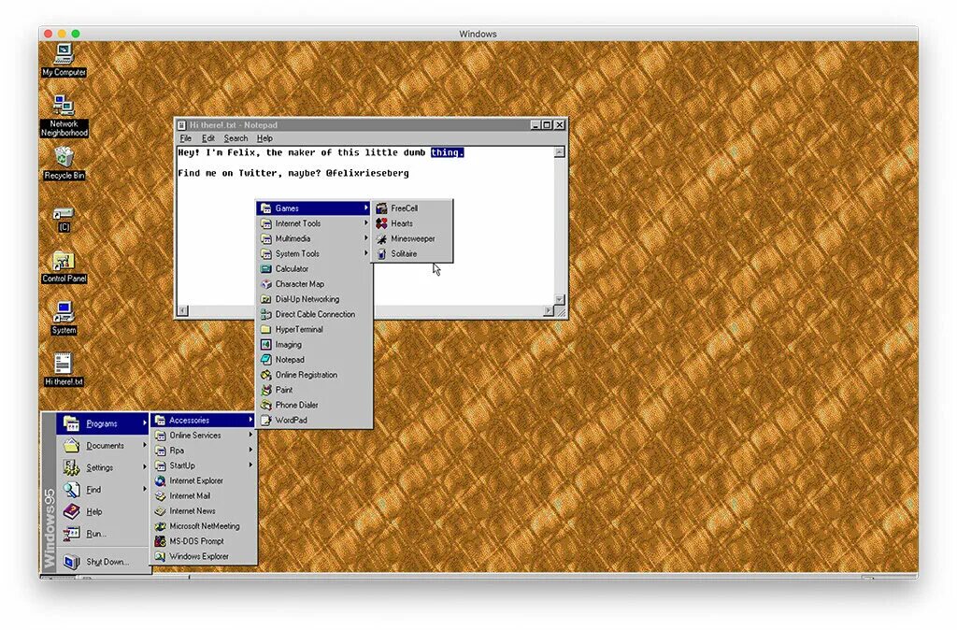Viewport: 957px width, 630px height.
Task: Launch Minesweeper from the Games submenu
Action: click(408, 238)
